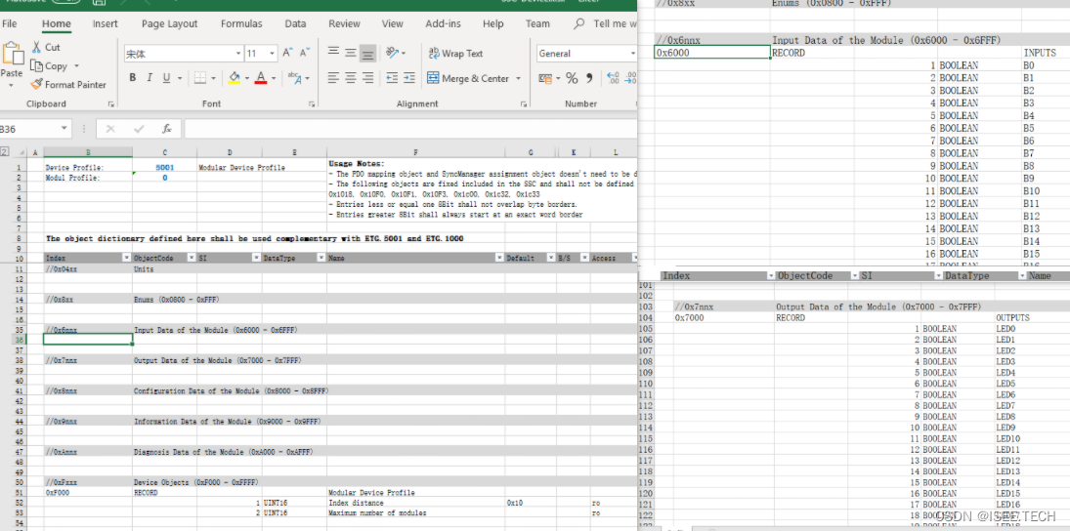Apply the red Font Color A
The image size is (1070, 531).
260,78
